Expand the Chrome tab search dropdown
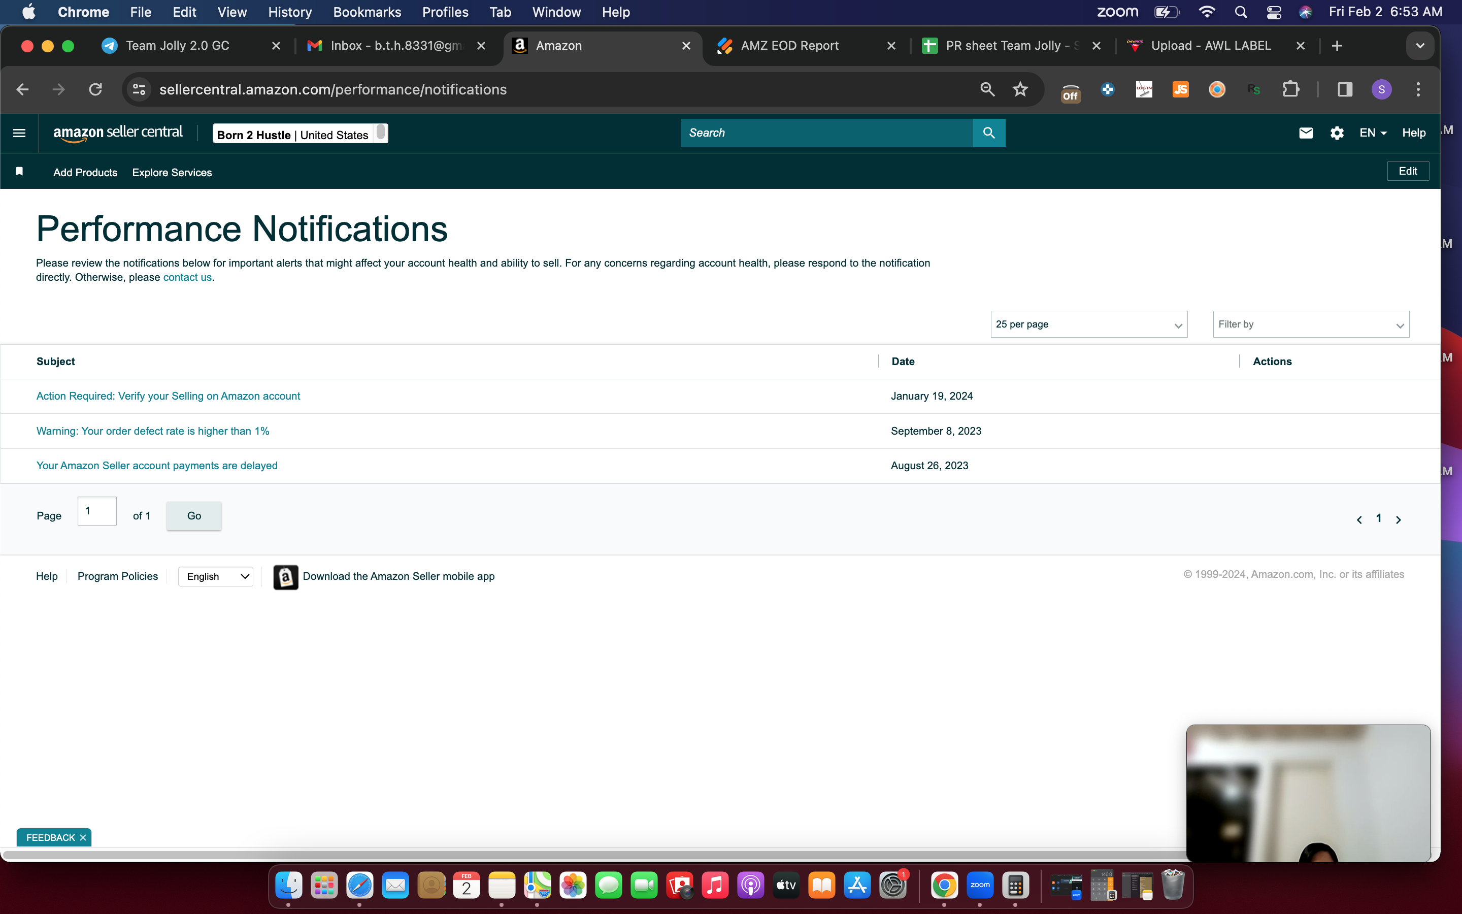The height and width of the screenshot is (914, 1462). click(x=1420, y=46)
